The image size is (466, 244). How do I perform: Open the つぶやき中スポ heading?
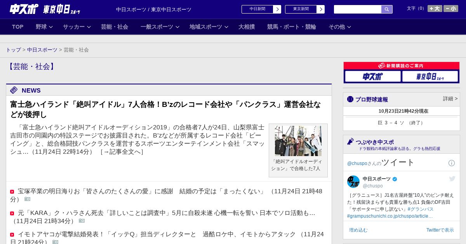375,142
